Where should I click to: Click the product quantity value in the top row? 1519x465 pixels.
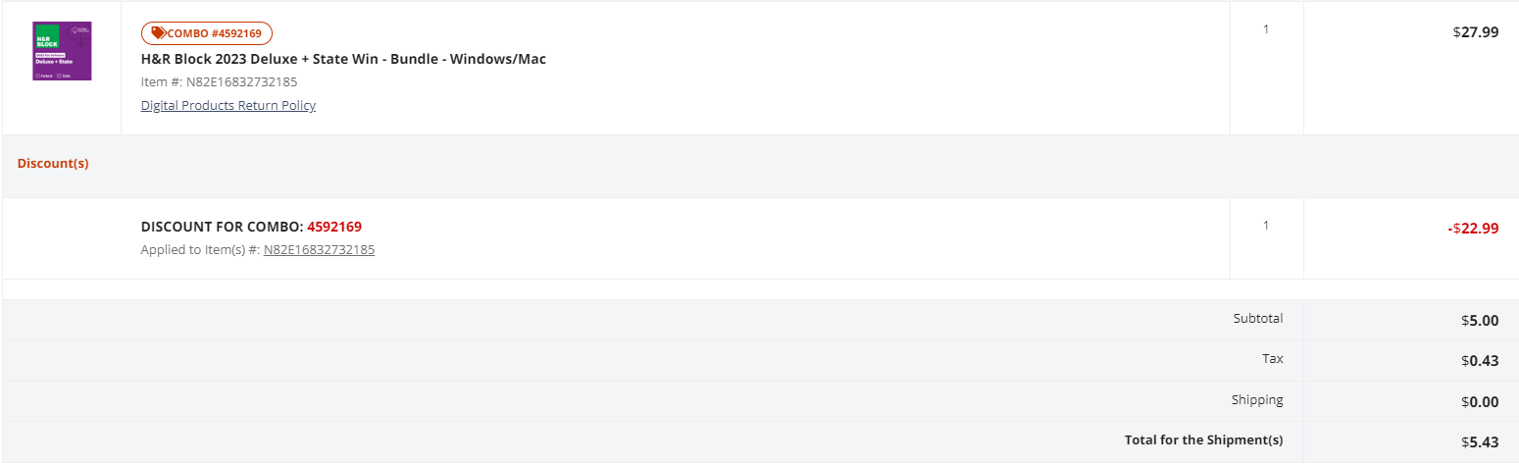pos(1266,29)
